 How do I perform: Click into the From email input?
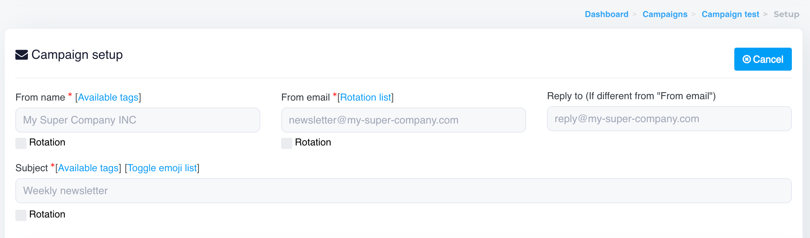tap(404, 120)
